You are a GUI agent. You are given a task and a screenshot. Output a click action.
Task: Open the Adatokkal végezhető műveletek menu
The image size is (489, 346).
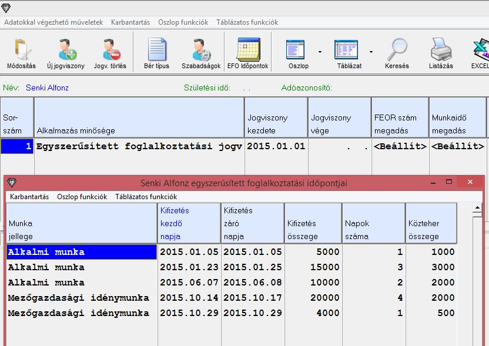[53, 22]
